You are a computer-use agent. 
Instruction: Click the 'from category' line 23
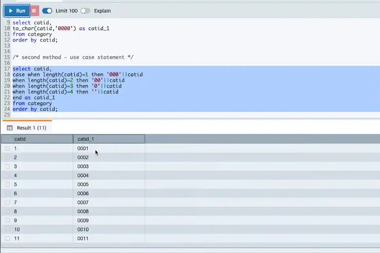tap(32, 103)
